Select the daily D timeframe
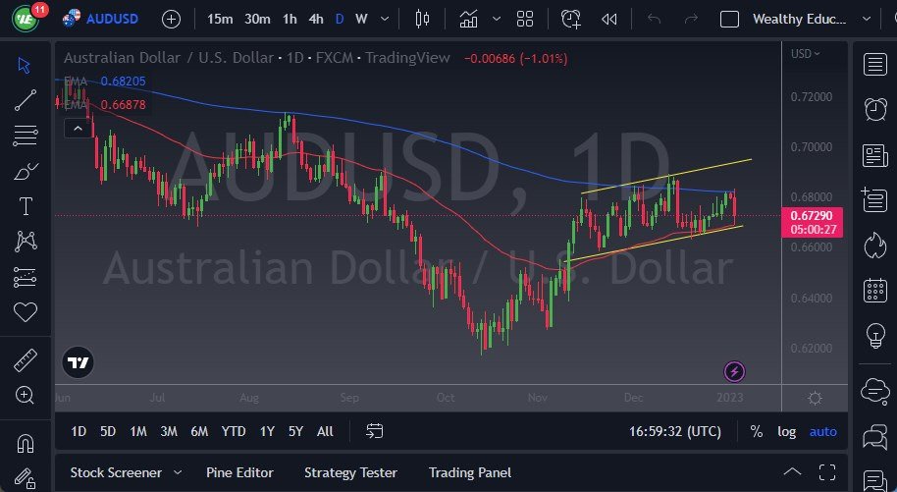897x492 pixels. [340, 20]
